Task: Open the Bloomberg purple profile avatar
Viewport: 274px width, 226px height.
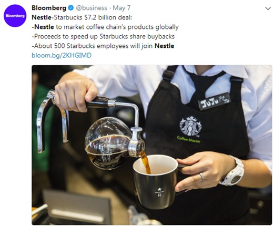Action: [15, 16]
